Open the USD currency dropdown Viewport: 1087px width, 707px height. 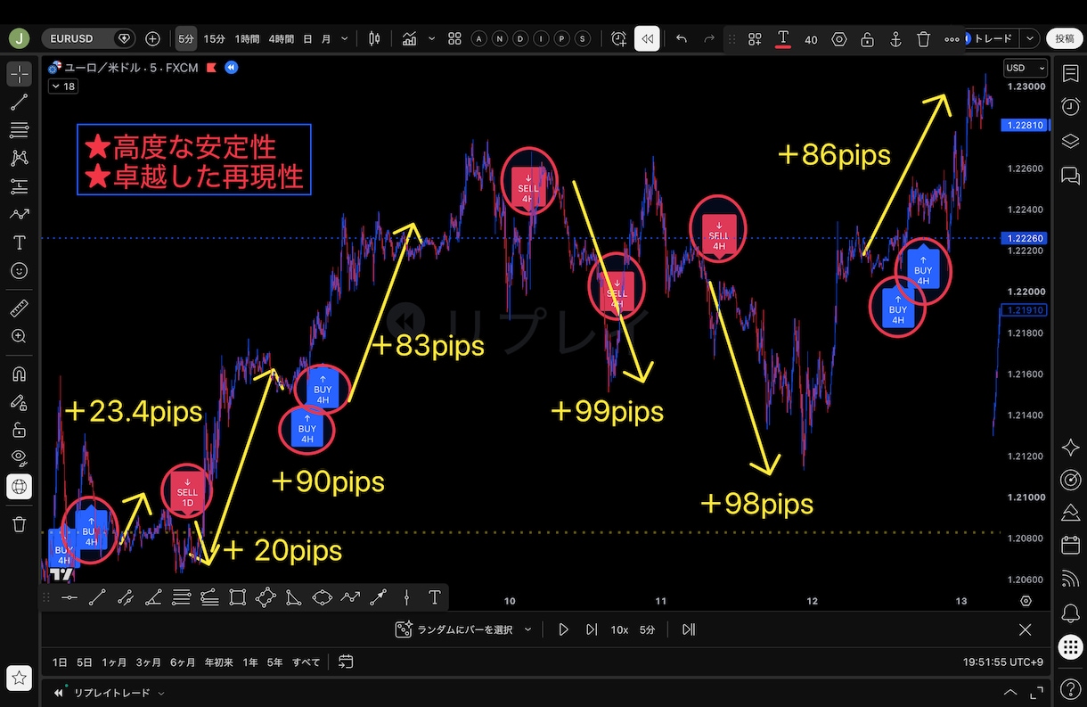click(x=1025, y=68)
